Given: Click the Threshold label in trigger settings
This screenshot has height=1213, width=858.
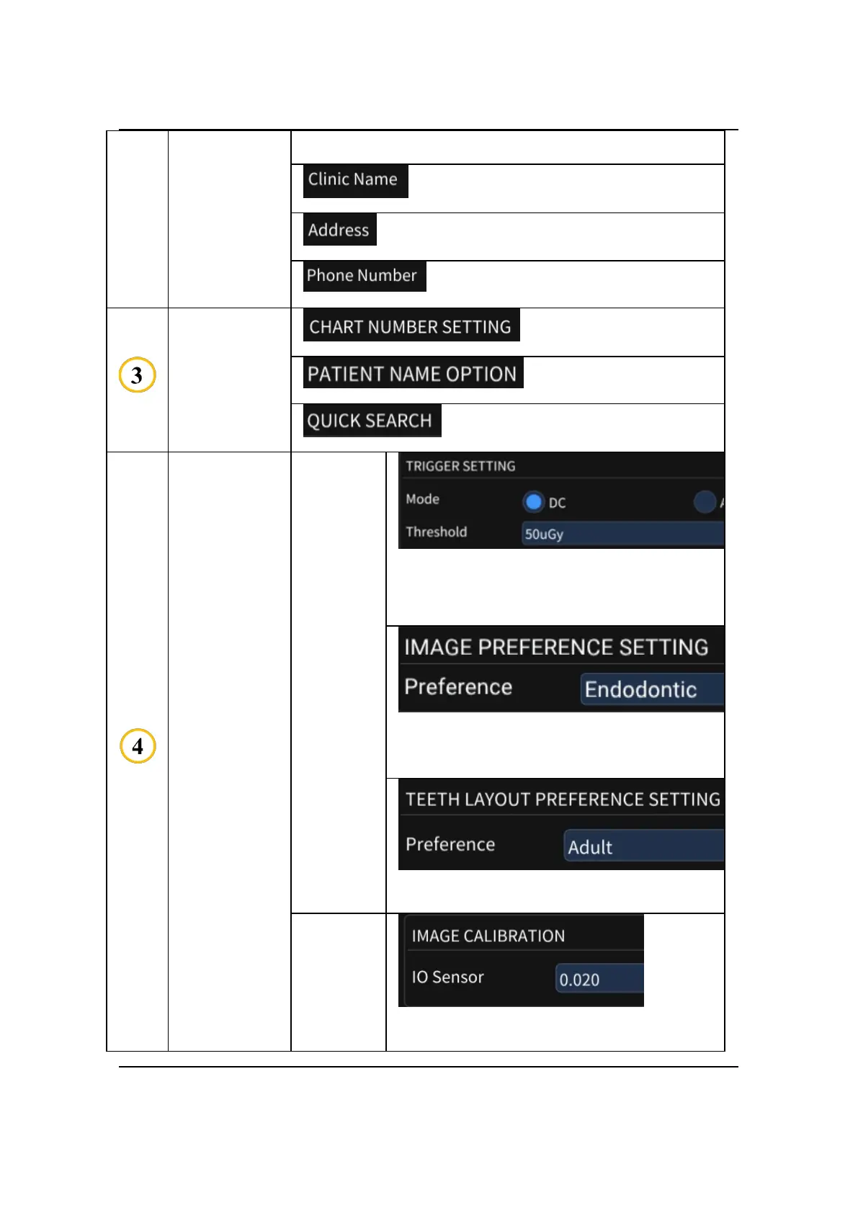Looking at the screenshot, I should (437, 532).
